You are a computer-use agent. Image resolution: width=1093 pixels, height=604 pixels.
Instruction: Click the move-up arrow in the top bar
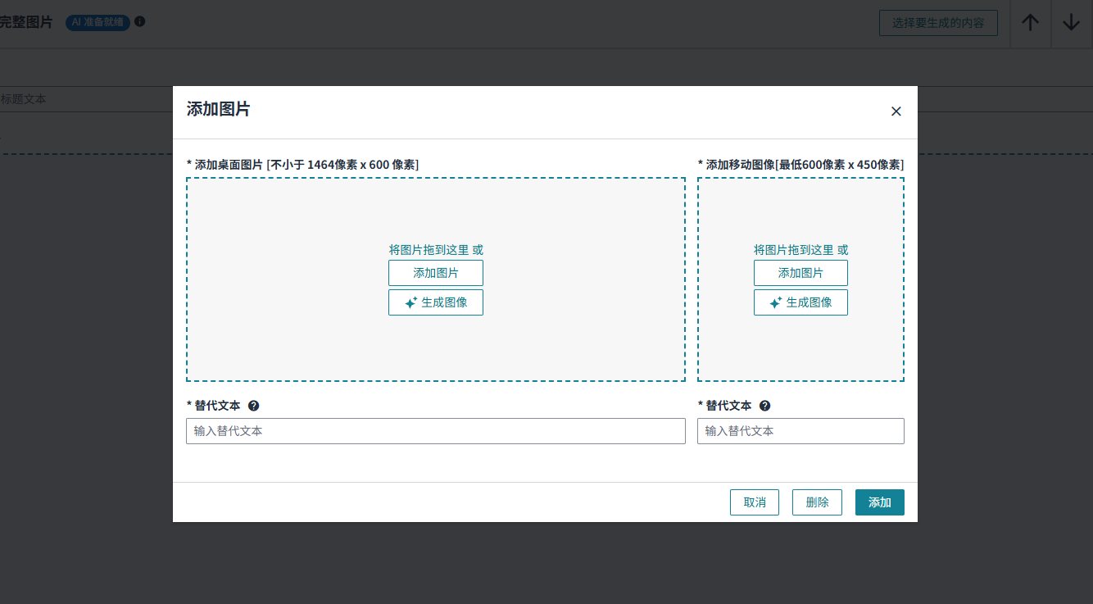(x=1030, y=23)
